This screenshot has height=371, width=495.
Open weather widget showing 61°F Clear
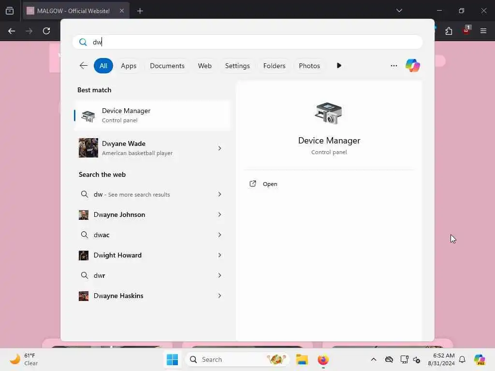[24, 359]
